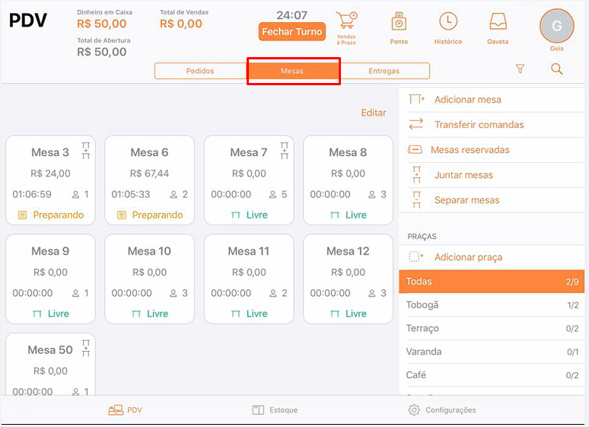This screenshot has height=427, width=589.
Task: Open the Gaveta cash drawer icon
Action: 498,21
